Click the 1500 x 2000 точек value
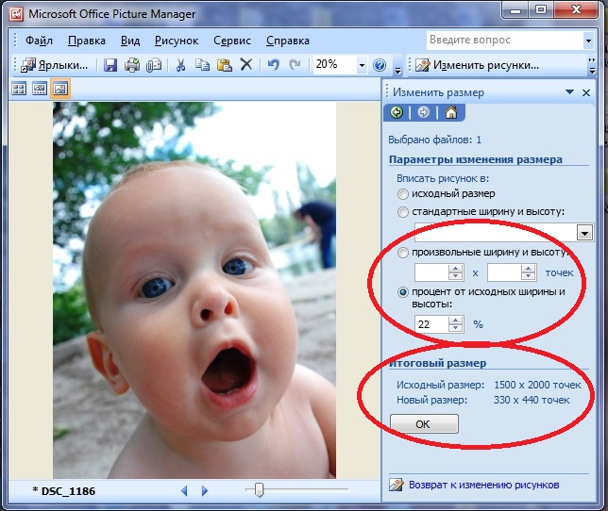Viewport: 608px width, 511px height. point(537,386)
